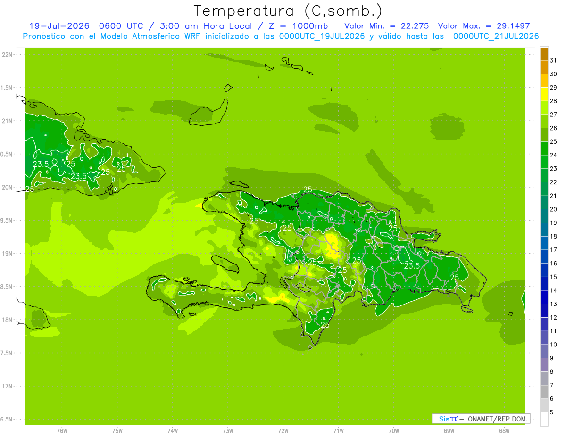Click the 76W longitude axis label
This screenshot has width=566, height=437.
point(62,431)
